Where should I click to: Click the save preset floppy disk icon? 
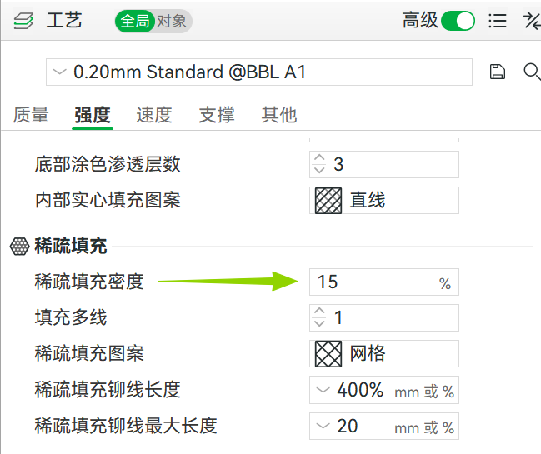click(498, 72)
